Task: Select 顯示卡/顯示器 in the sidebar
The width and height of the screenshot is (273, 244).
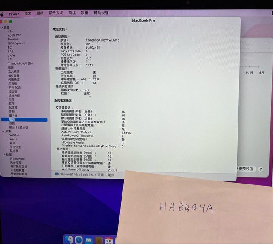Action: click(19, 127)
